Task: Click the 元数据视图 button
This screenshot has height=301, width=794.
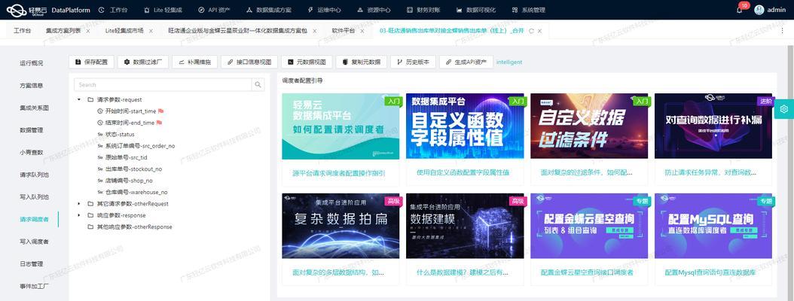Action: click(x=307, y=62)
